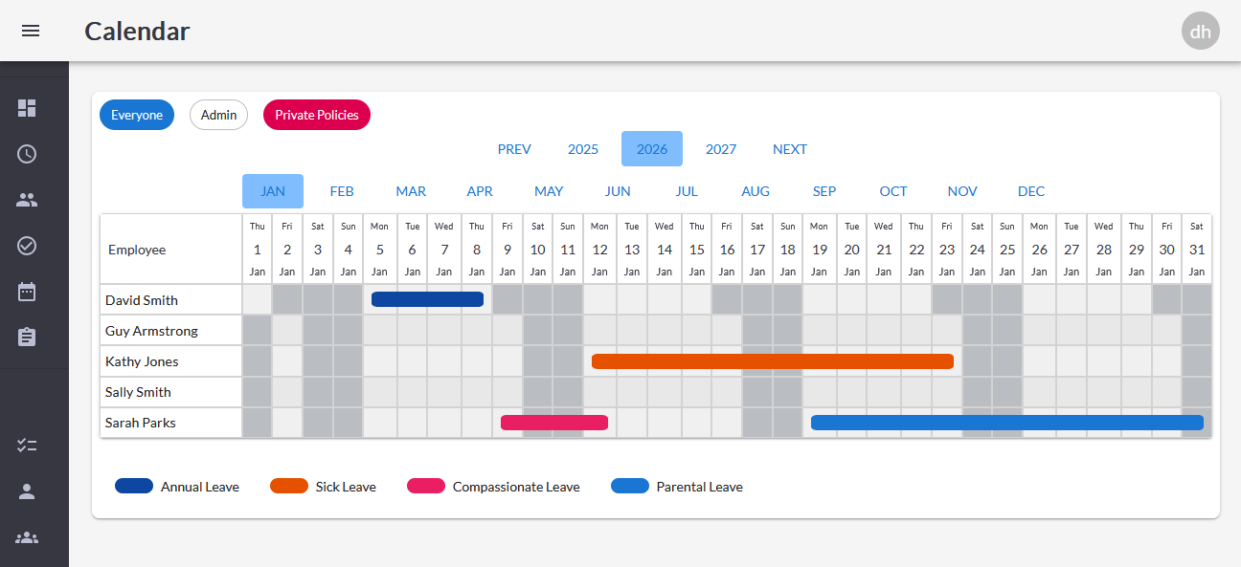Image resolution: width=1241 pixels, height=567 pixels.
Task: Toggle the Private Policies filter chip
Action: point(317,115)
